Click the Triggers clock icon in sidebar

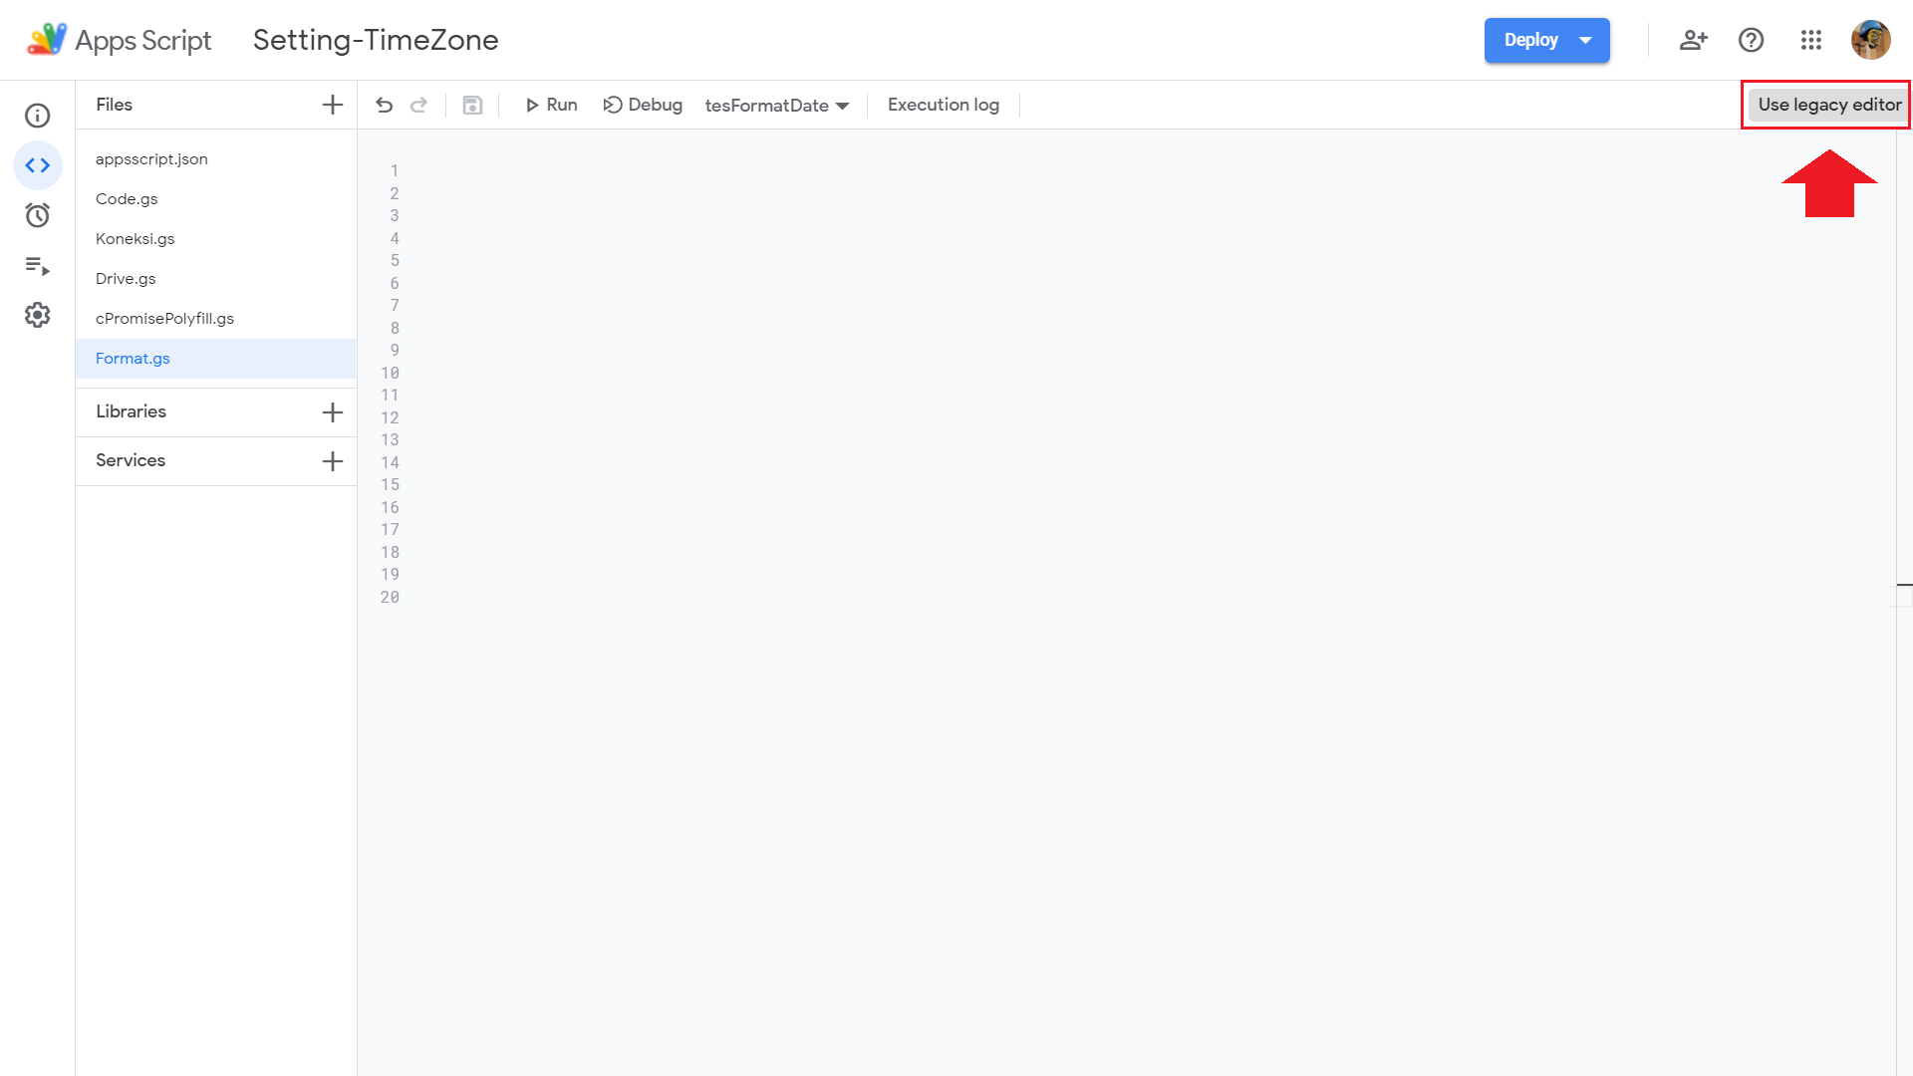click(x=37, y=215)
